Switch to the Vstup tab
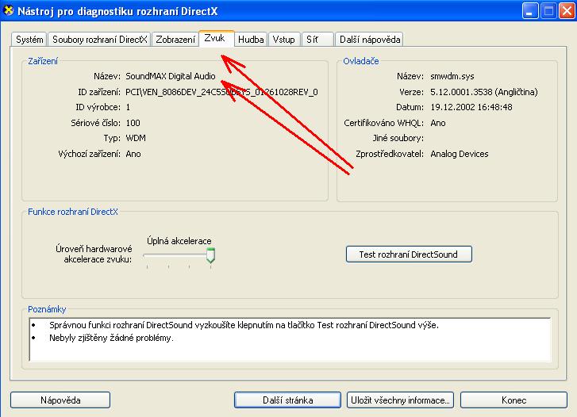This screenshot has width=577, height=417. (x=283, y=40)
